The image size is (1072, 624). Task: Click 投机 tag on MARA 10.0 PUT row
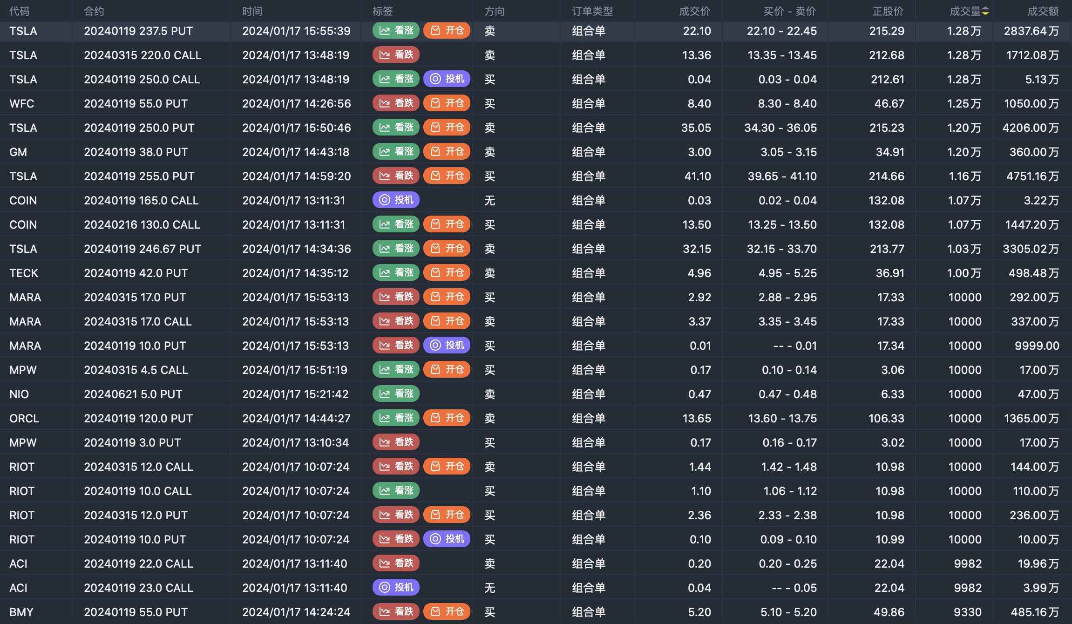tap(447, 346)
